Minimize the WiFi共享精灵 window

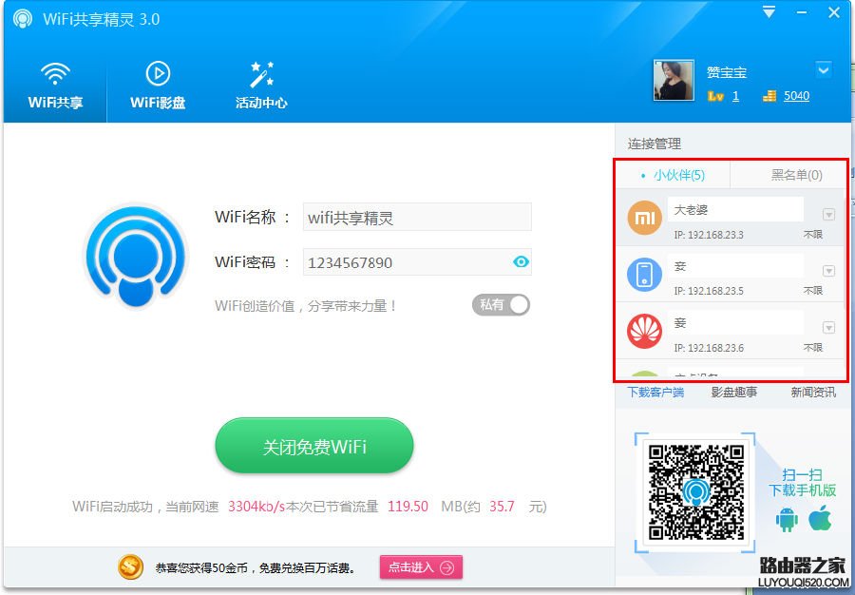(802, 12)
